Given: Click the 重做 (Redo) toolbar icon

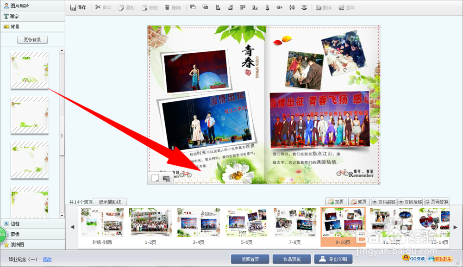Looking at the screenshot, I should [x=346, y=7].
